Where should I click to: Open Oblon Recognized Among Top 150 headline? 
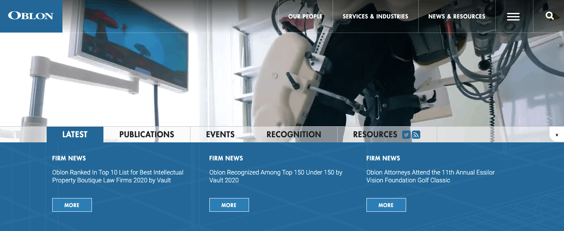tap(276, 176)
